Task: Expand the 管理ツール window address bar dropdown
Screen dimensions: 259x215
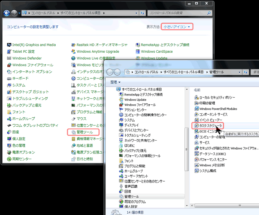Action: (240, 72)
